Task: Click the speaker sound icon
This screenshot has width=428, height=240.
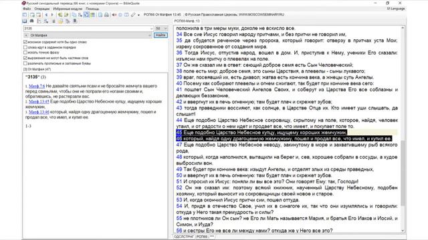Action: coord(114,15)
